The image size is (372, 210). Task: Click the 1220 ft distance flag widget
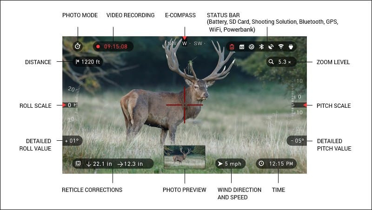[87, 62]
